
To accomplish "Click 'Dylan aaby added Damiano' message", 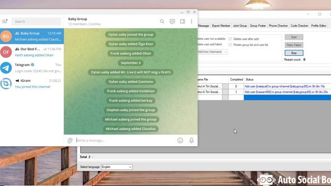I will click(131, 82).
